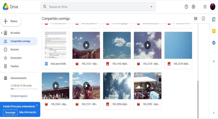Play the 100_2052 video thumbnail
This screenshot has width=218, height=119.
click(148, 86)
